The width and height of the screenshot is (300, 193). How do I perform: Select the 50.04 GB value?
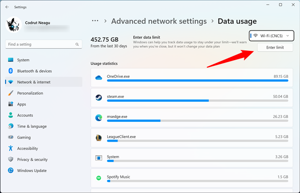point(281,96)
